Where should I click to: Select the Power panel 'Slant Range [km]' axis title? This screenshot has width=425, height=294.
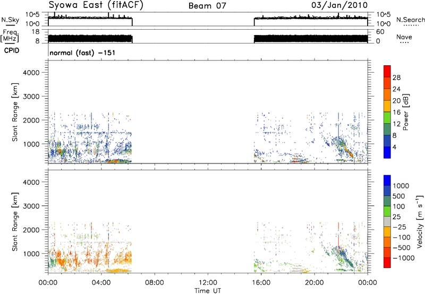click(15, 112)
